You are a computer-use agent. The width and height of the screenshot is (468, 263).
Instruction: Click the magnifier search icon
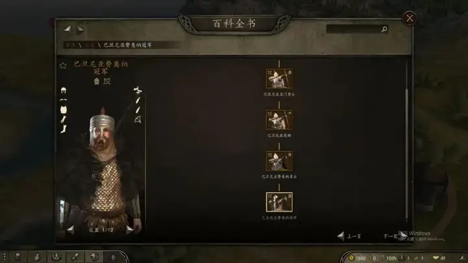click(384, 29)
